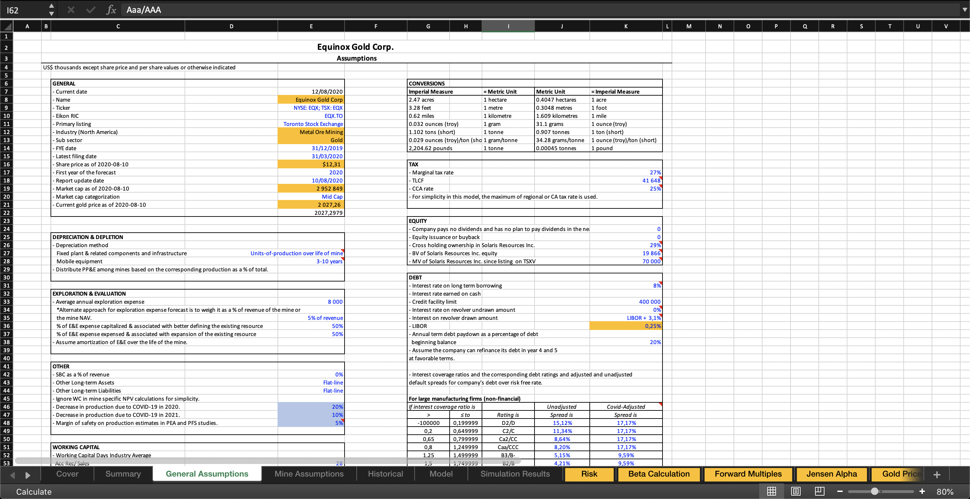This screenshot has height=499, width=970.
Task: Select column C header
Action: (x=118, y=26)
